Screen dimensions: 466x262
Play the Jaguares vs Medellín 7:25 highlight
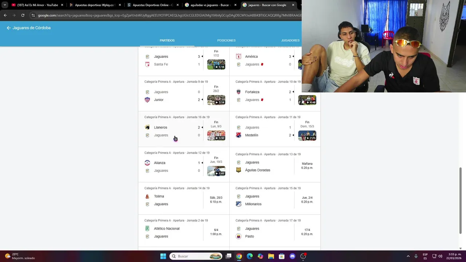[x=307, y=135]
